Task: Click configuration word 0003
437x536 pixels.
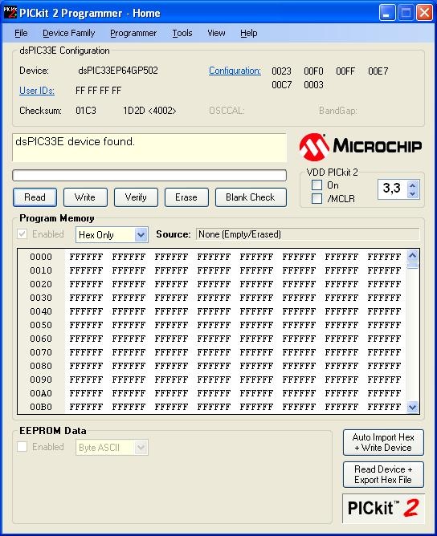Action: pos(313,85)
